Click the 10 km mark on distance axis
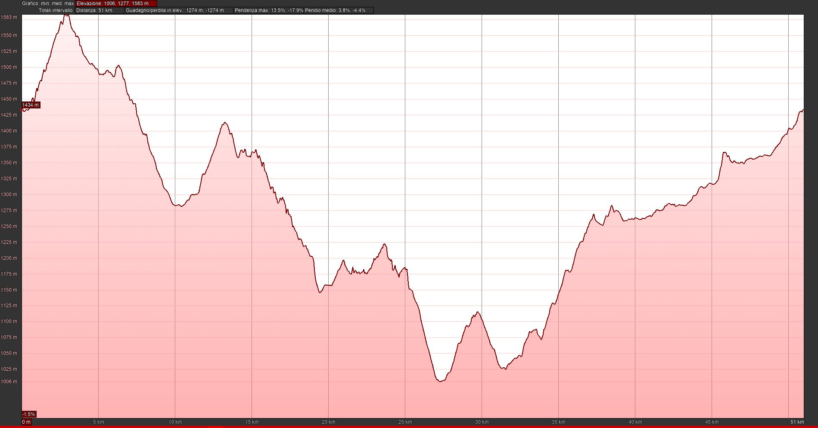The image size is (818, 428). 175,422
